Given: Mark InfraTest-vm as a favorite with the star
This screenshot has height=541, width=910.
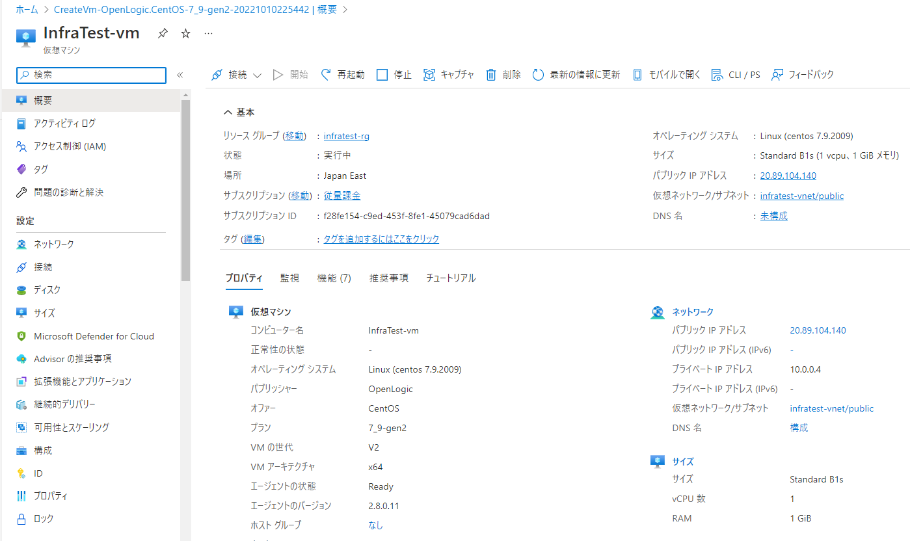Looking at the screenshot, I should pyautogui.click(x=185, y=34).
